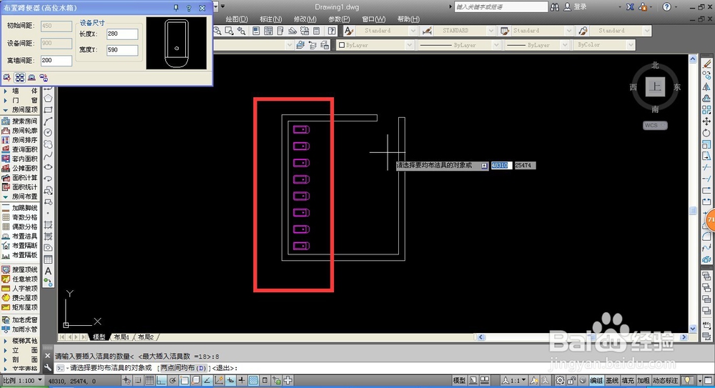Viewport: 715px width, 388px height.
Task: Click the 宽度Y input field
Action: tap(122, 50)
